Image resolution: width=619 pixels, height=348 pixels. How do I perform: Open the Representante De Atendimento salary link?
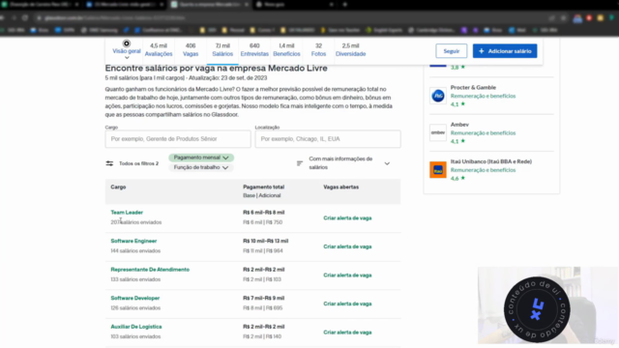[x=150, y=270]
